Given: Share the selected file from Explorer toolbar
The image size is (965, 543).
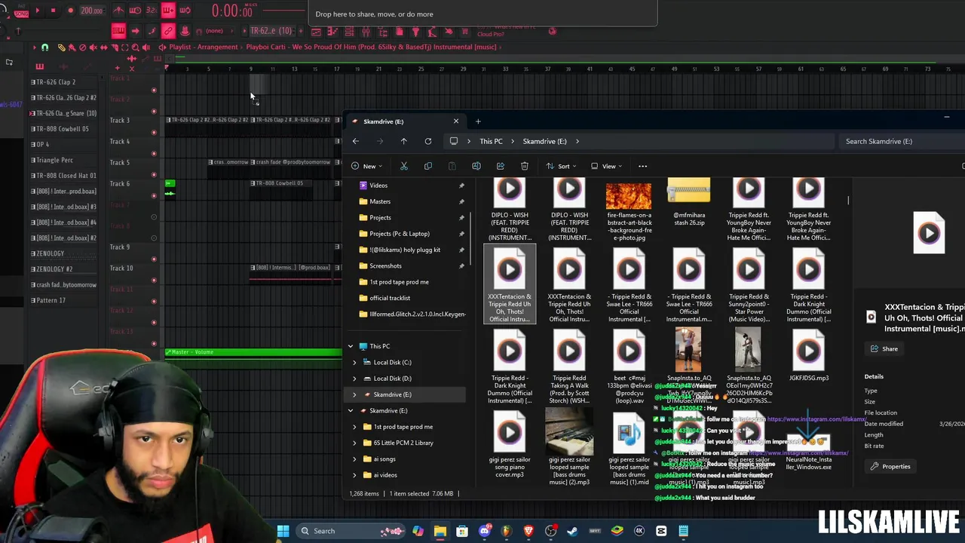Looking at the screenshot, I should [501, 166].
